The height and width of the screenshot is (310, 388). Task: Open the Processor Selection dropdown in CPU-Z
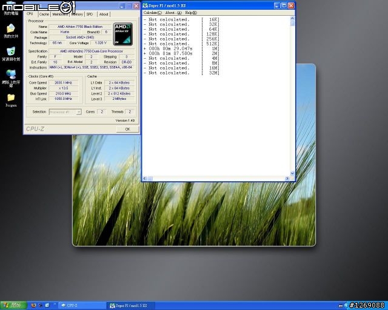pyautogui.click(x=65, y=112)
